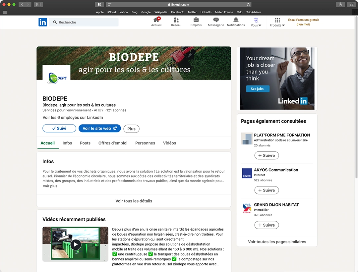This screenshot has height=272, width=358.
Task: Open the Meteo France bookmark
Action: [x=224, y=12]
